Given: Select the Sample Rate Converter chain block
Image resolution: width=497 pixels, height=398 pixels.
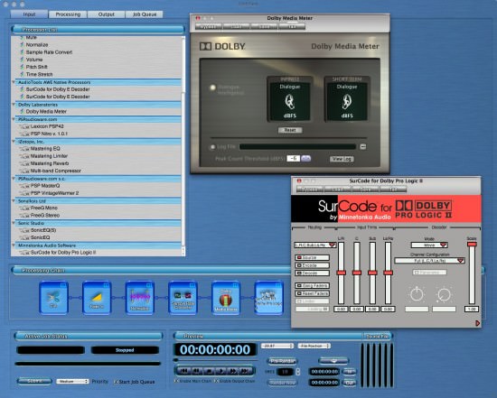Looking at the screenshot, I should coord(183,298).
